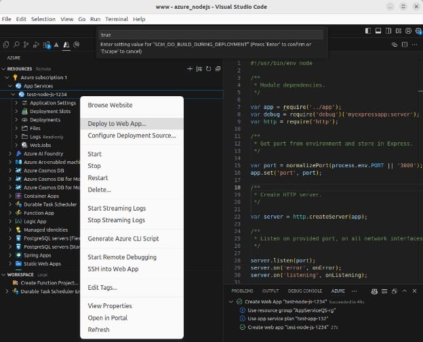
Task: Open the panel views ellipsis next to AZURE tab
Action: tap(355, 291)
